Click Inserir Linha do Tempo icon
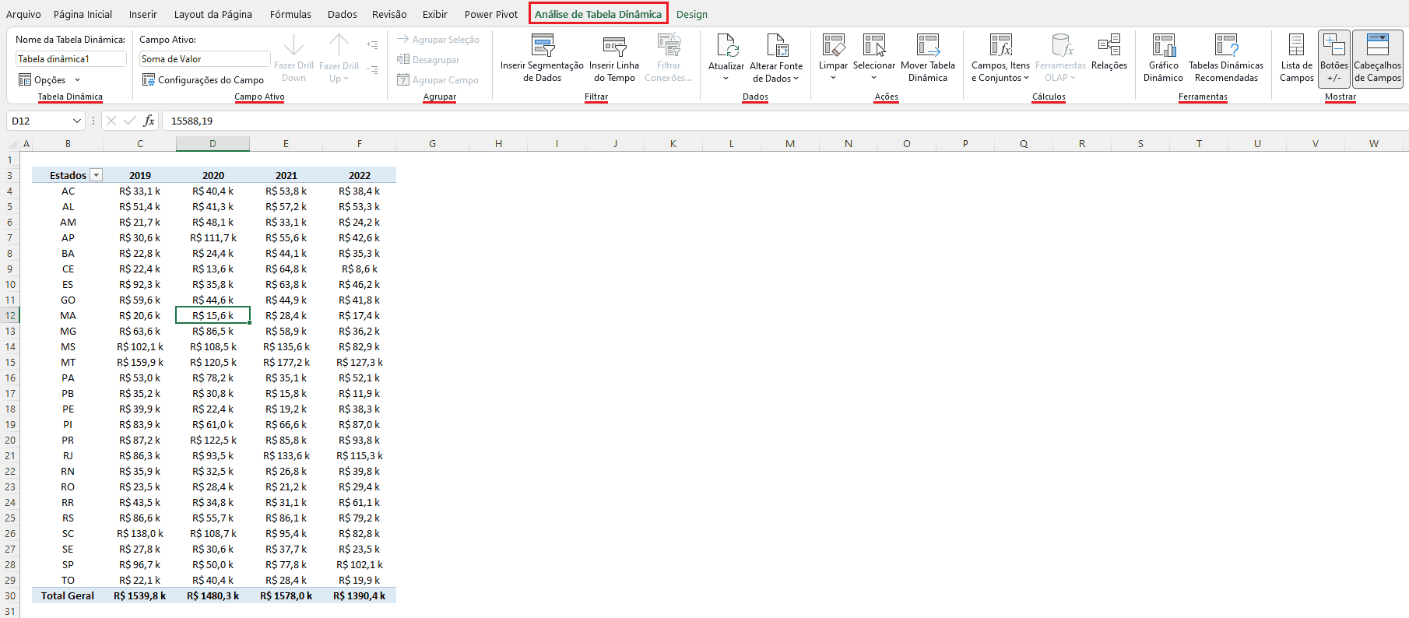This screenshot has width=1409, height=618. (x=614, y=46)
